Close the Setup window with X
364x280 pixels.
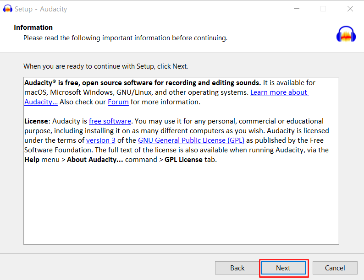(x=350, y=9)
